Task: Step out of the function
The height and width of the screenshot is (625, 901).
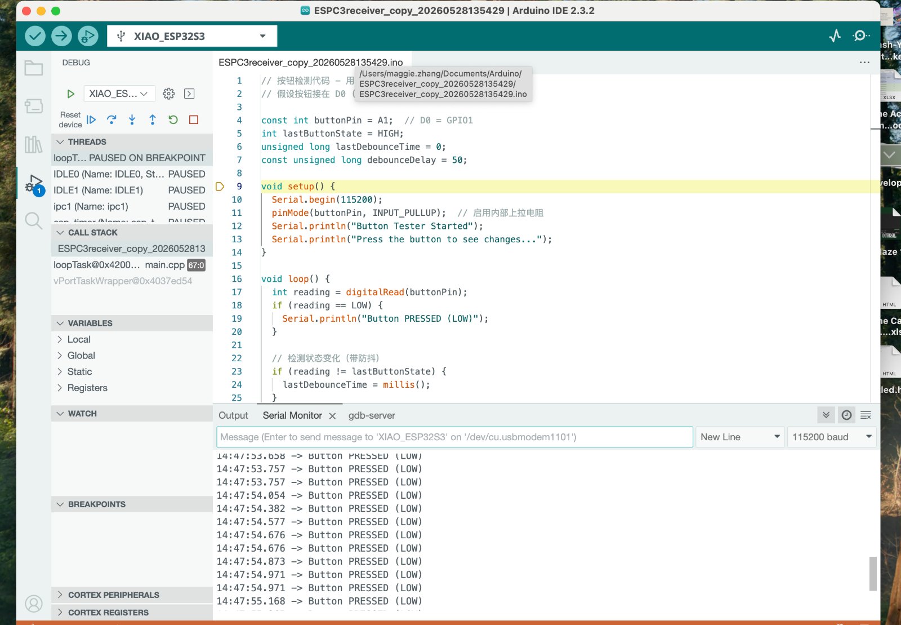Action: (153, 119)
